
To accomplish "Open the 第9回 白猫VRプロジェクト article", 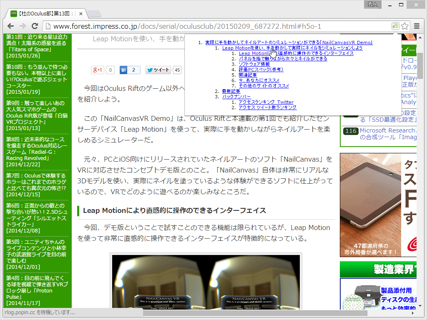I will (x=35, y=110).
